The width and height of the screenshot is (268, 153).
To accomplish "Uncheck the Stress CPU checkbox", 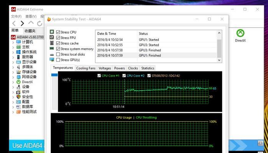I will [x=58, y=32].
